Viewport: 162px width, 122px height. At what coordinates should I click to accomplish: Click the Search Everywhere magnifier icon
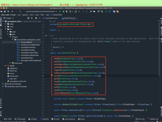pyautogui.click(x=102, y=11)
